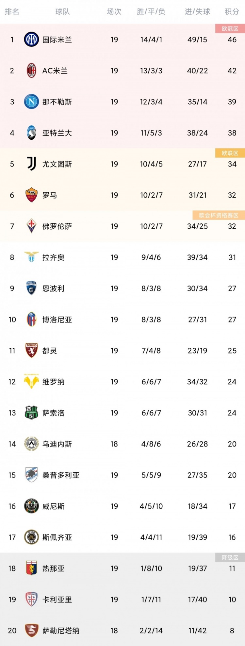Click the Roma (罗马) wolf crest
Viewport: 245px width, 646px height.
[x=31, y=195]
